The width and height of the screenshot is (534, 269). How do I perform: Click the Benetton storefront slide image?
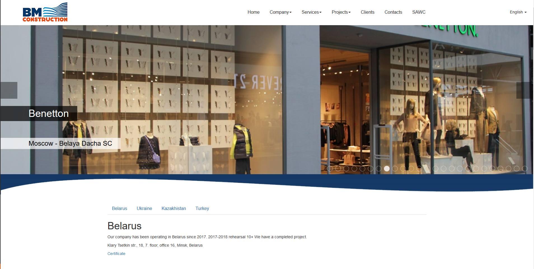click(267, 100)
